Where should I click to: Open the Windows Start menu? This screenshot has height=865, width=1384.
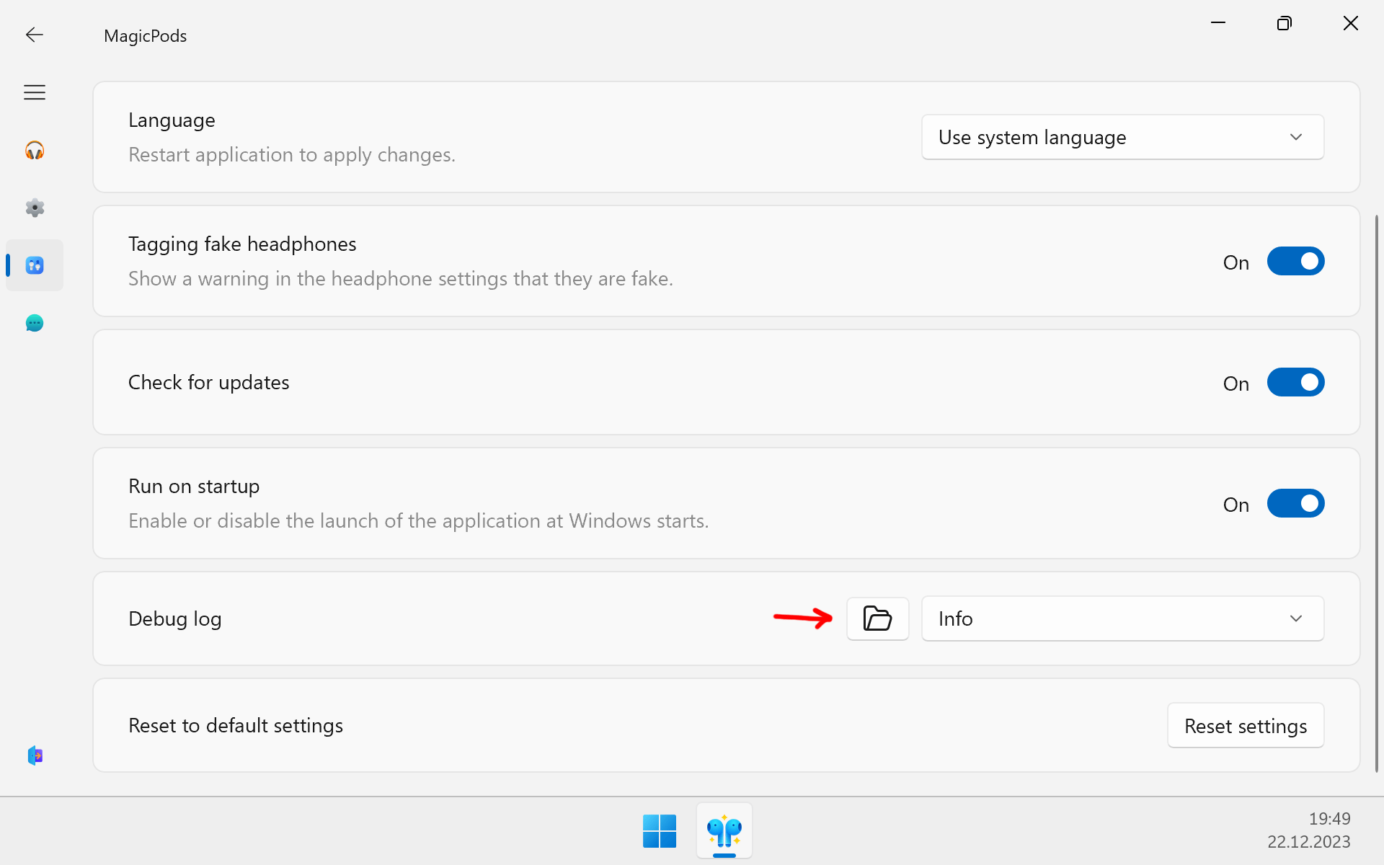click(x=659, y=831)
